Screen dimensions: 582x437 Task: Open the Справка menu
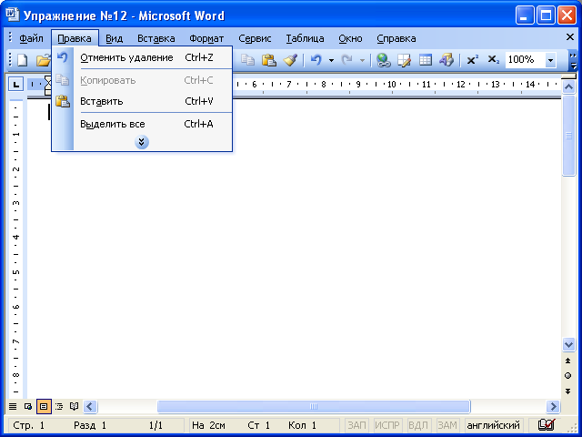(x=396, y=38)
